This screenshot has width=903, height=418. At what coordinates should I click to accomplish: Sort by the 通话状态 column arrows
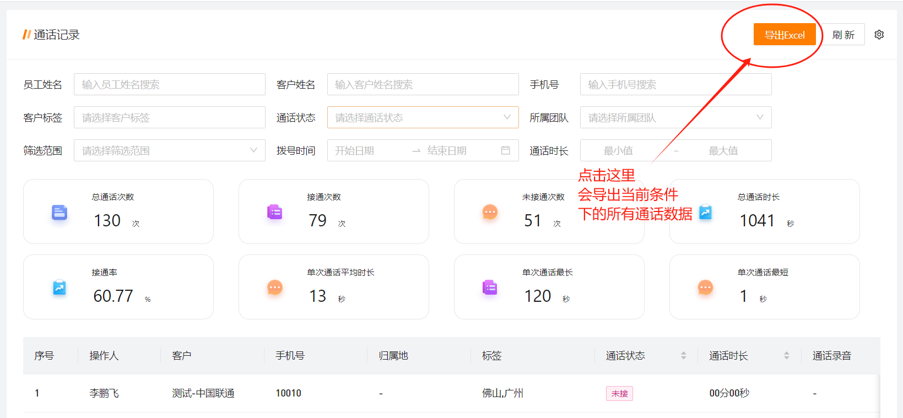click(684, 356)
